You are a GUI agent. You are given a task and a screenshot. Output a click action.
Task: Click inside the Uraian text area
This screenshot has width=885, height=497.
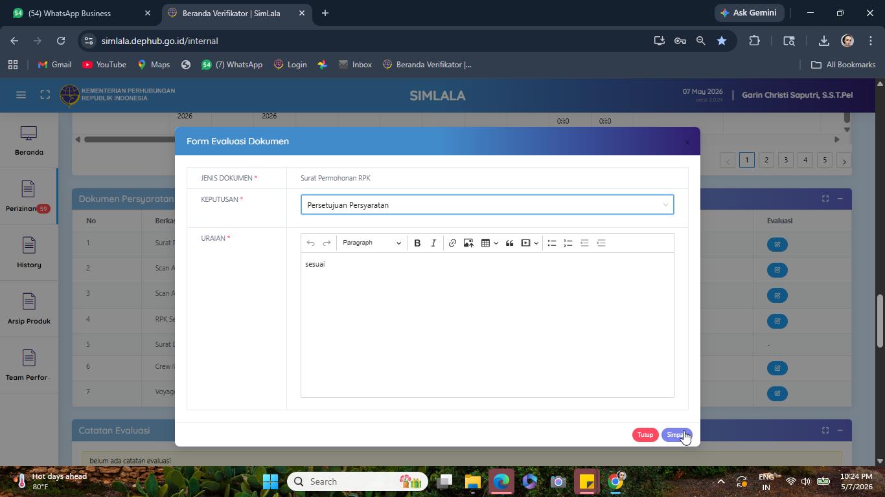pyautogui.click(x=487, y=325)
